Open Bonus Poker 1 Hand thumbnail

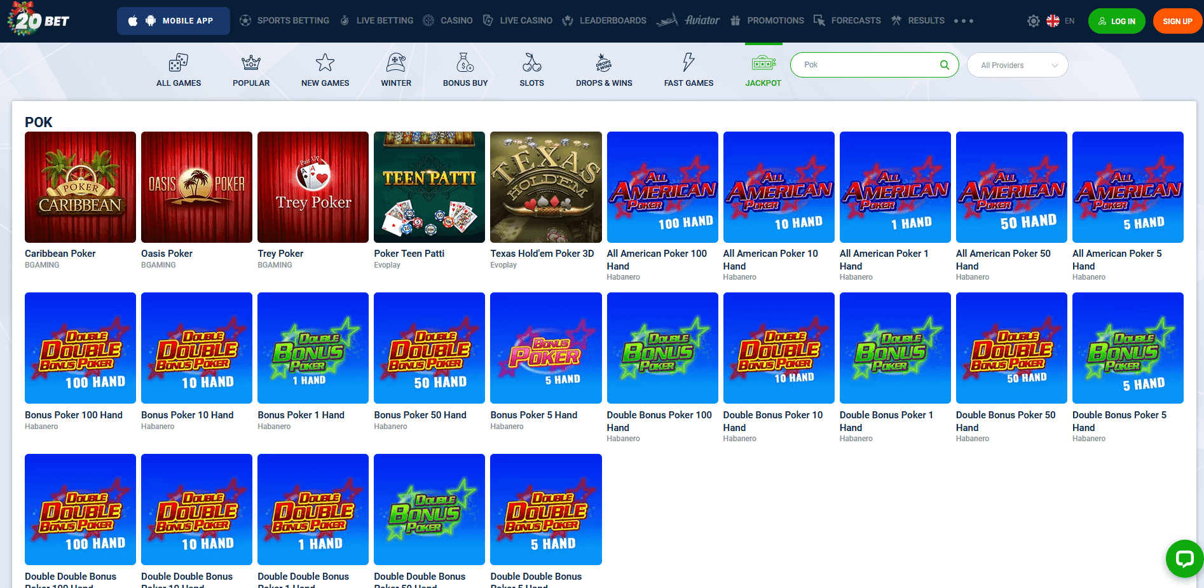click(313, 348)
